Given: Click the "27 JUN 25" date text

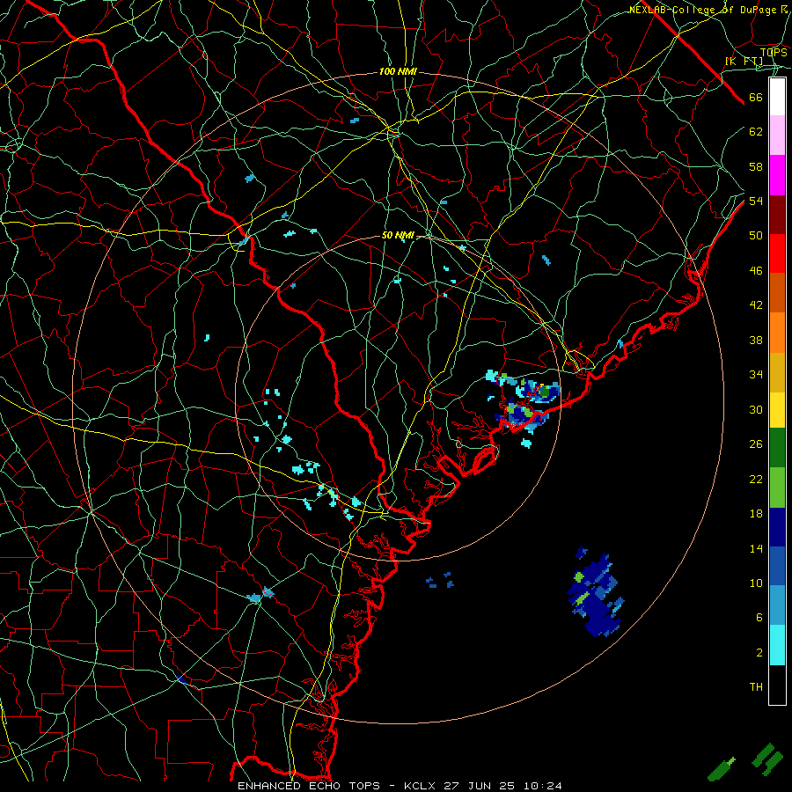Looking at the screenshot, I should tap(480, 786).
